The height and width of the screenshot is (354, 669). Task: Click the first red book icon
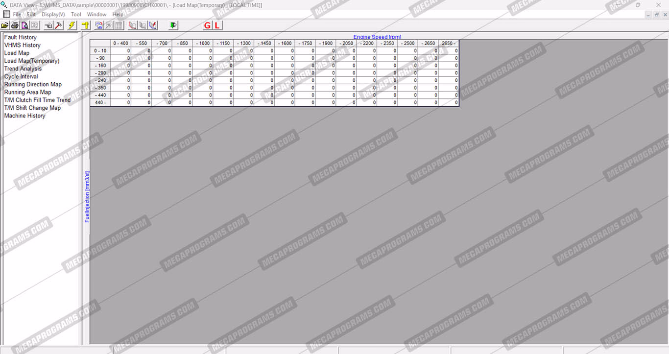pyautogui.click(x=133, y=25)
